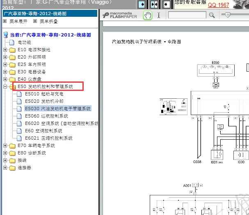
Task: Open E5060 巡航控制系统 diagram
Action: point(46,116)
